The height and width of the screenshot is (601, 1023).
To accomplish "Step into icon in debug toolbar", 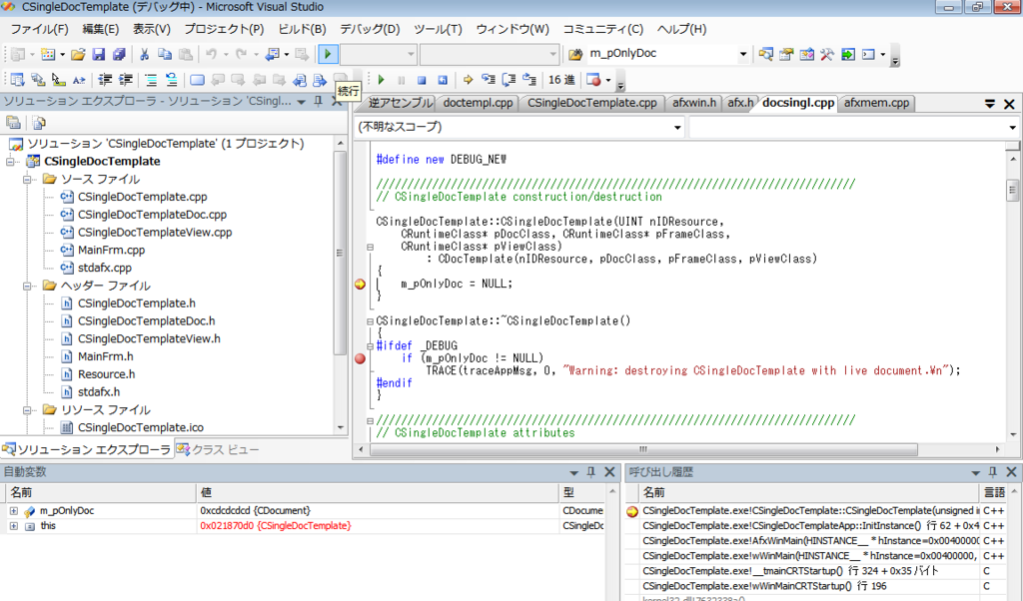I will [489, 80].
